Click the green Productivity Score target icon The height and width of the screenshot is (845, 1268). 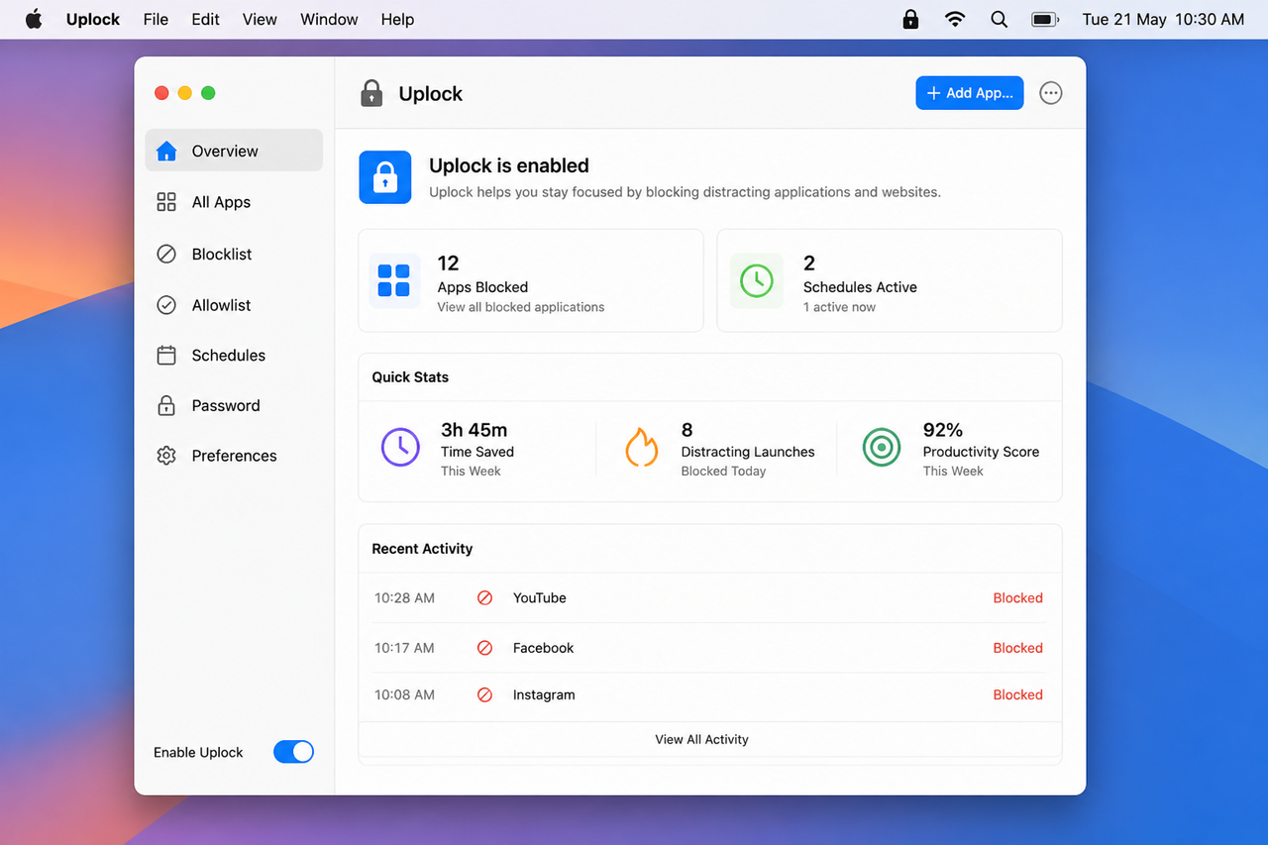click(881, 447)
